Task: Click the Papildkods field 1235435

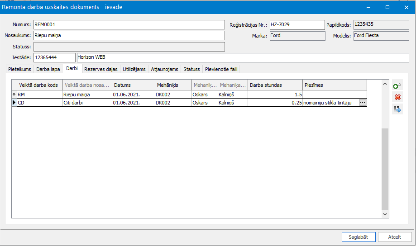Action: coord(381,25)
